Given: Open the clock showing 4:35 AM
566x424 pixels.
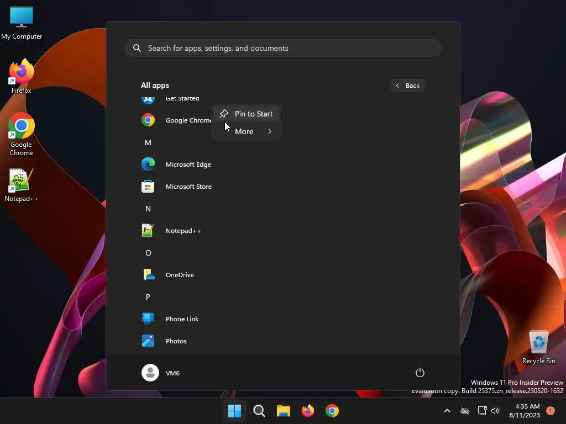Looking at the screenshot, I should 525,411.
